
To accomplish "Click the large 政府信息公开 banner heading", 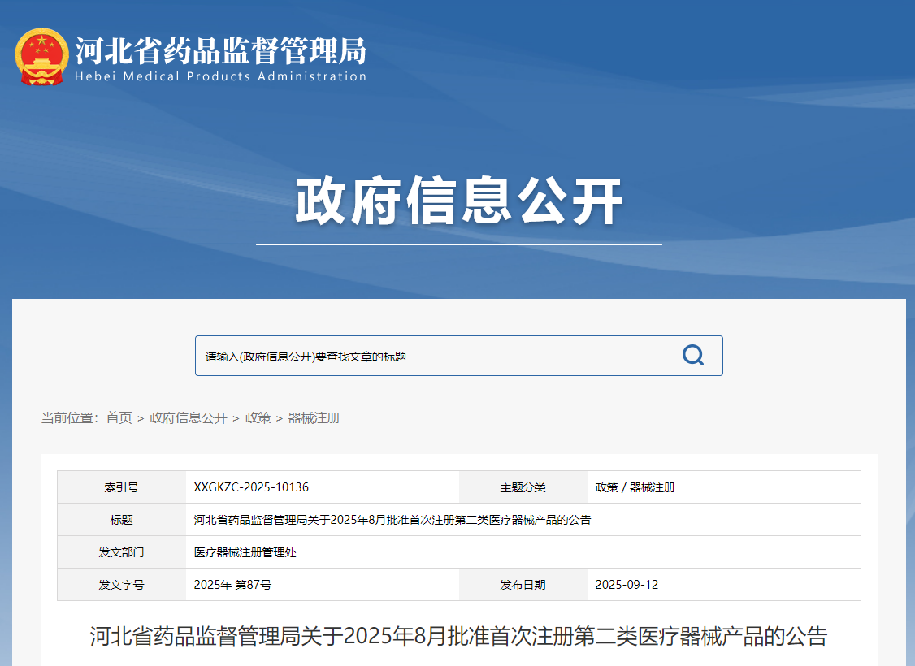I will (x=458, y=201).
